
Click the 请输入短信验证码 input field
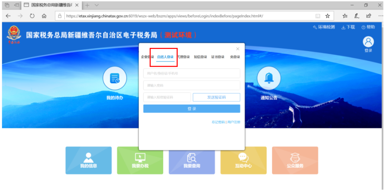pos(167,97)
